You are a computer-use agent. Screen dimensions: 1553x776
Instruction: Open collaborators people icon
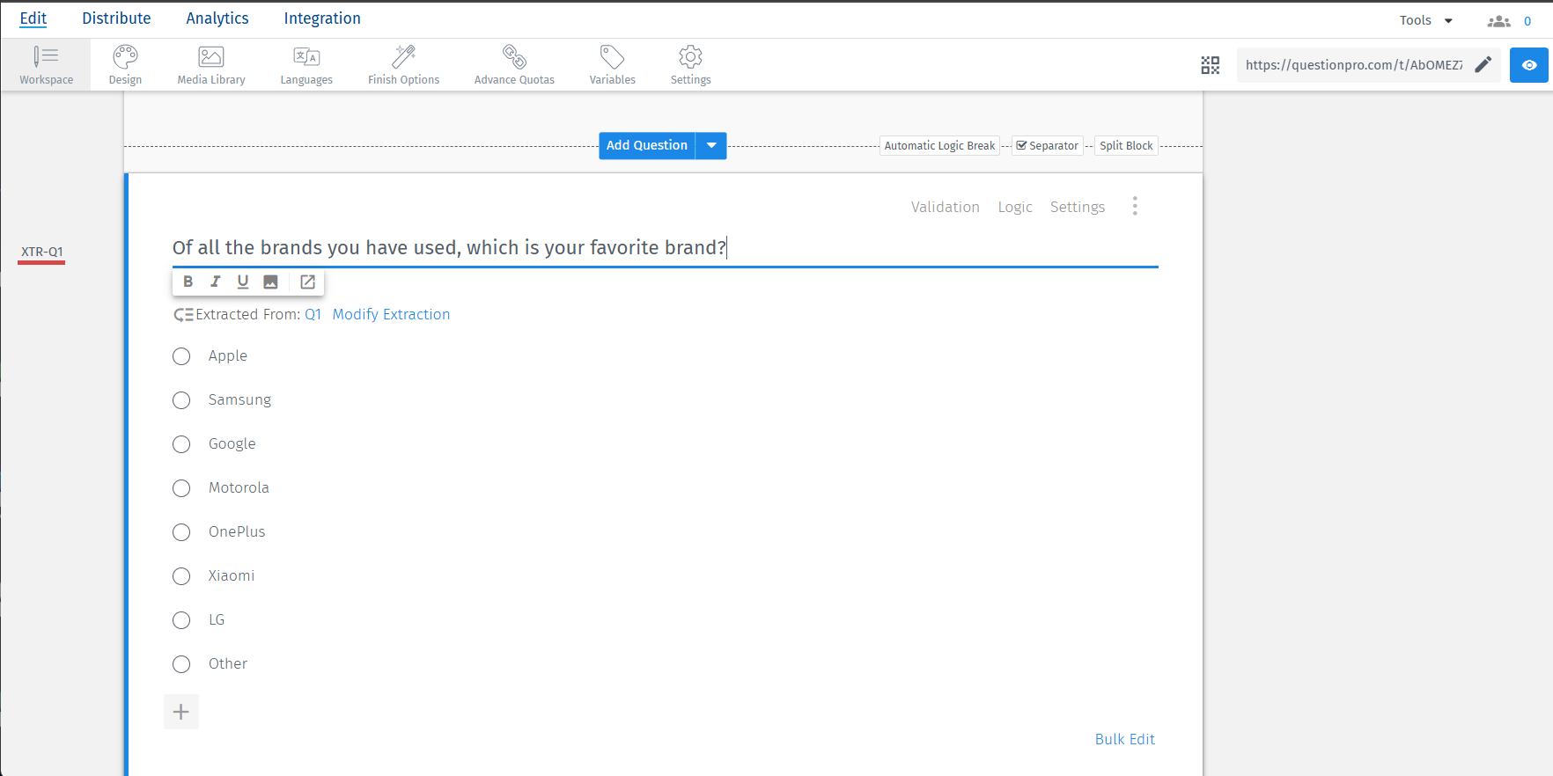1499,21
